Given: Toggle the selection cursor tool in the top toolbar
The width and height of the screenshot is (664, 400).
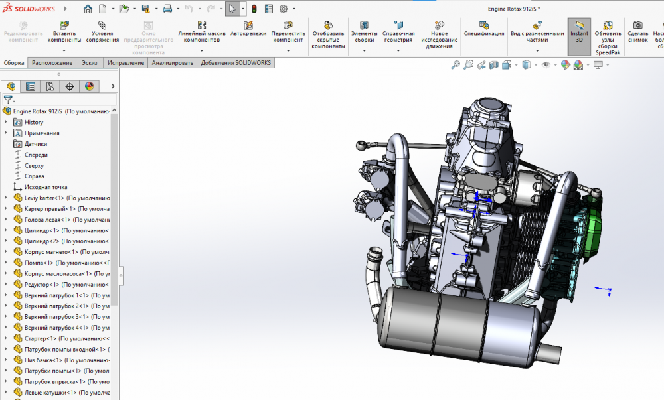Looking at the screenshot, I should click(x=232, y=9).
